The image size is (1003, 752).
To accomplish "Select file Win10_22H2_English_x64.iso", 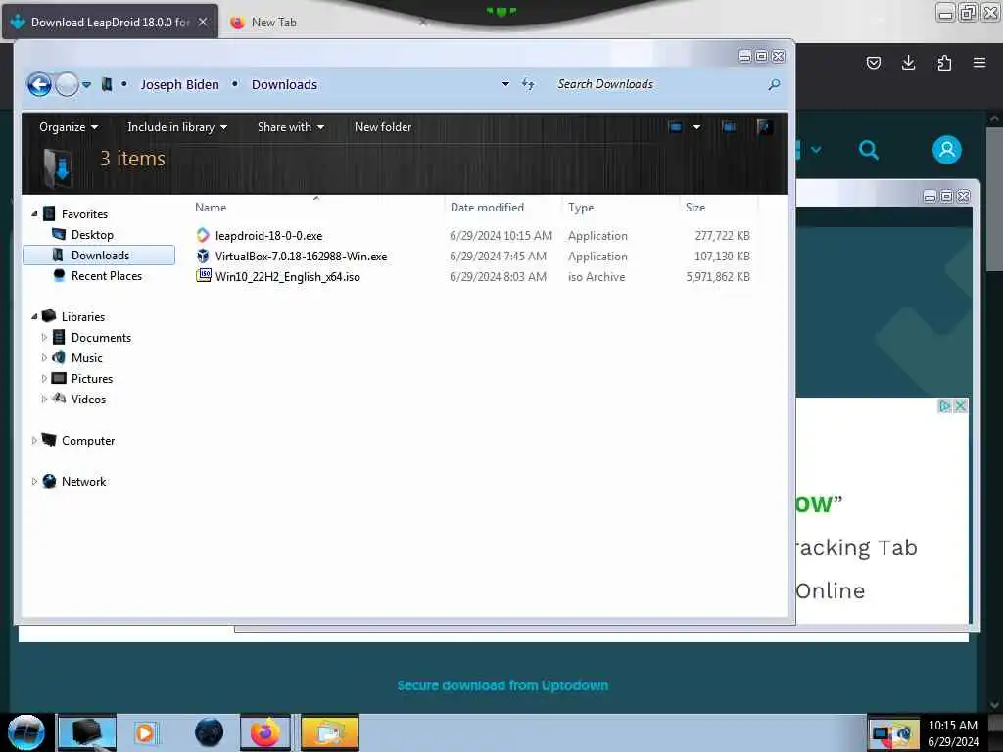I will pyautogui.click(x=287, y=277).
